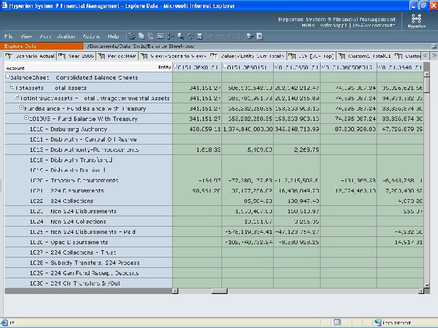Collapse the BalanceSheet row
The width and height of the screenshot is (438, 328).
coord(7,77)
